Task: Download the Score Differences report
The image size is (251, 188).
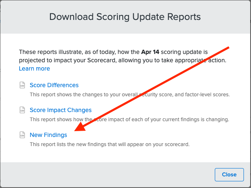Action: click(54, 85)
